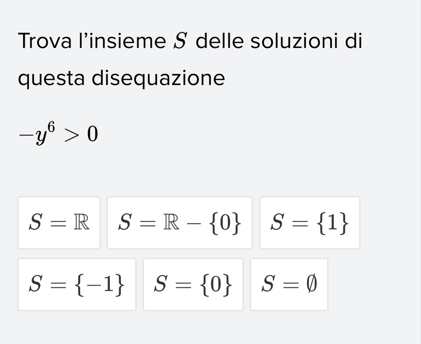Pick the answer S = {1}
The height and width of the screenshot is (344, 421).
[309, 223]
